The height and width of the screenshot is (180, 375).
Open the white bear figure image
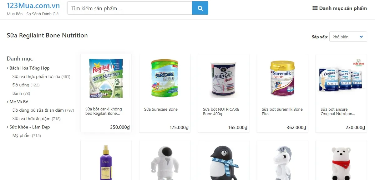(x=341, y=163)
